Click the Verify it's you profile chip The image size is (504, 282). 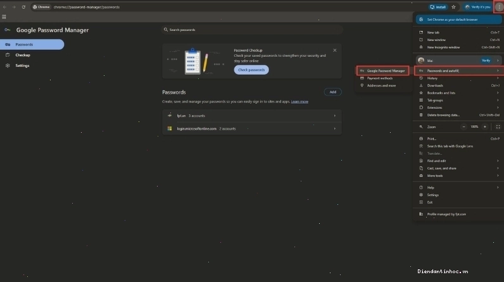point(477,7)
